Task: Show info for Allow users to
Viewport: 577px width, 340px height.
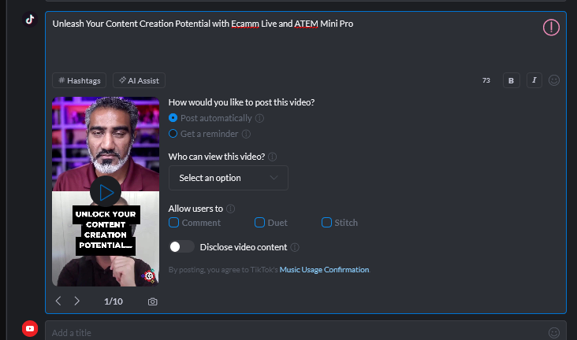Action: [x=231, y=209]
